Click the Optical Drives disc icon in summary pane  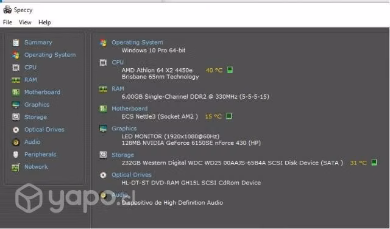[103, 175]
